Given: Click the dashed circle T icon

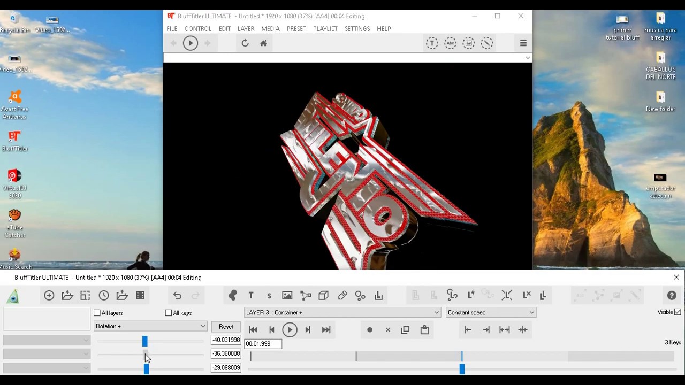Looking at the screenshot, I should tap(432, 43).
